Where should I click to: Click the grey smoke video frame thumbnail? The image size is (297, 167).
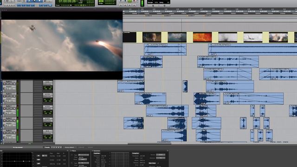[228, 37]
